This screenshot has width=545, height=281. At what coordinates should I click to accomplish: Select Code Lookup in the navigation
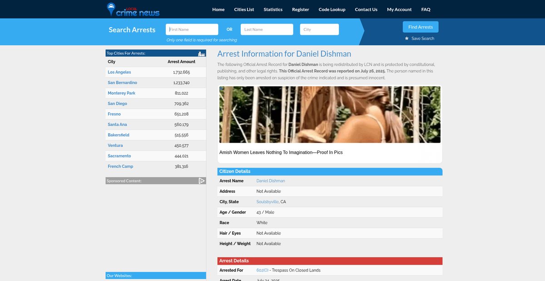pyautogui.click(x=332, y=10)
